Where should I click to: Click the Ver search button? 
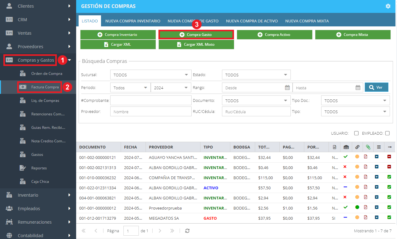point(376,87)
